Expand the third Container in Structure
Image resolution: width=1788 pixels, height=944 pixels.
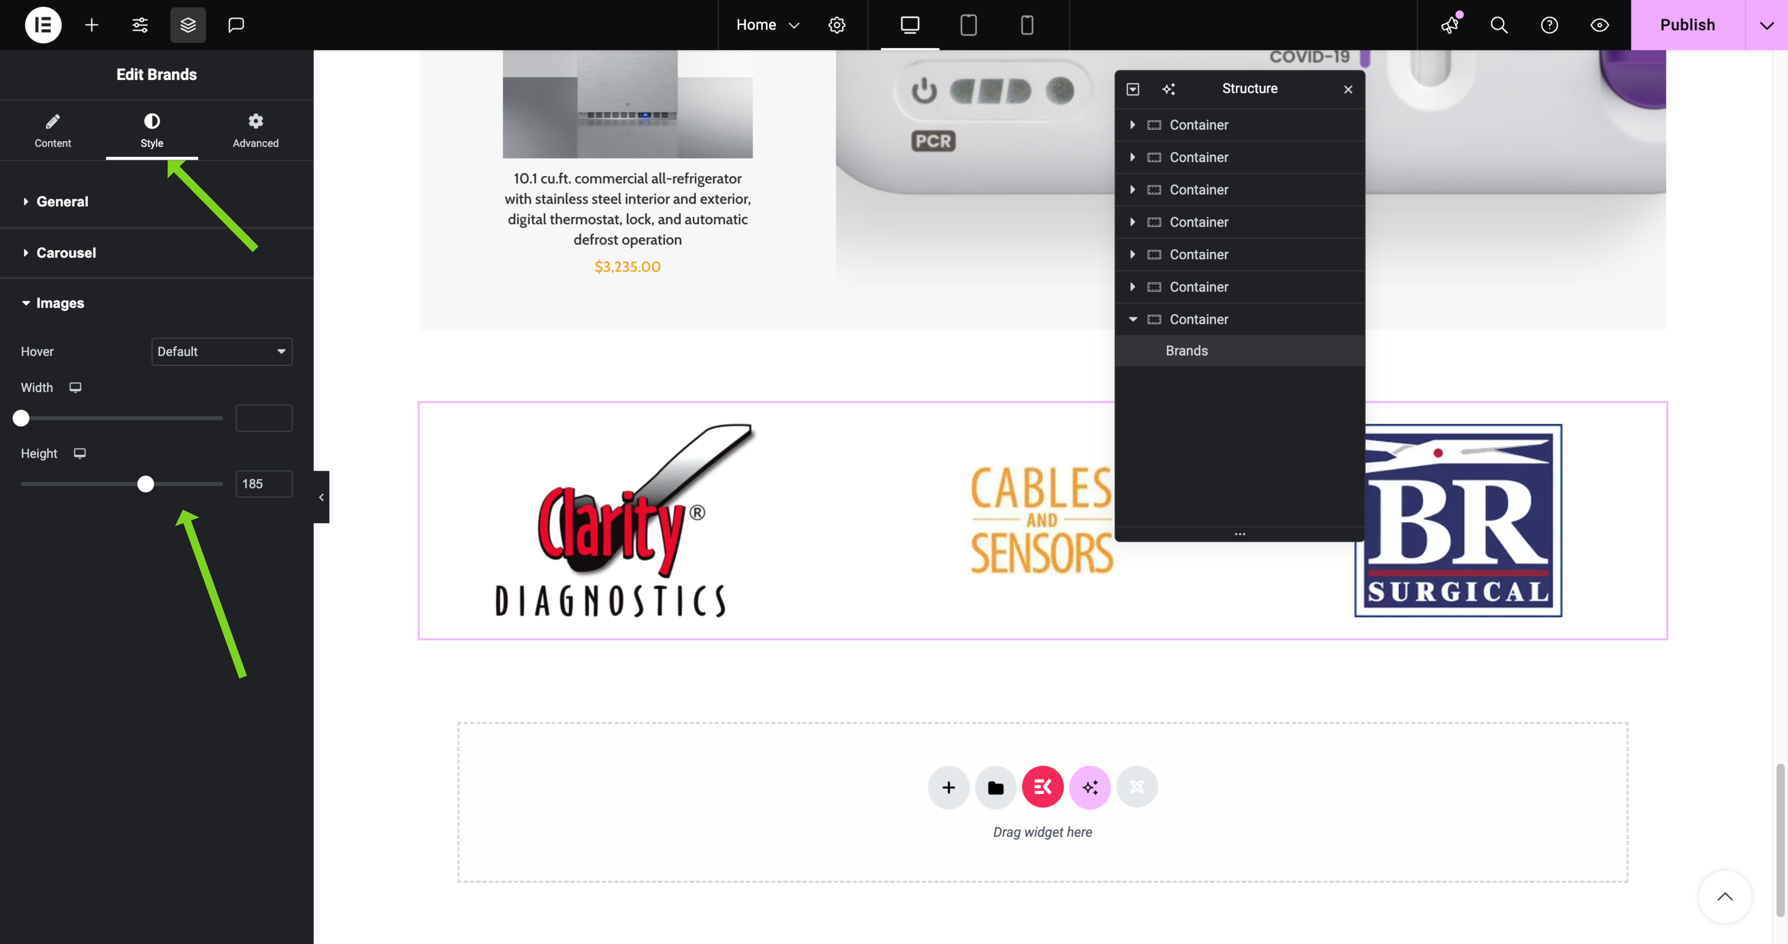1133,189
